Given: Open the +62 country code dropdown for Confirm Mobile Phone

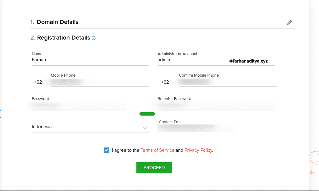Looking at the screenshot, I should [x=168, y=82].
